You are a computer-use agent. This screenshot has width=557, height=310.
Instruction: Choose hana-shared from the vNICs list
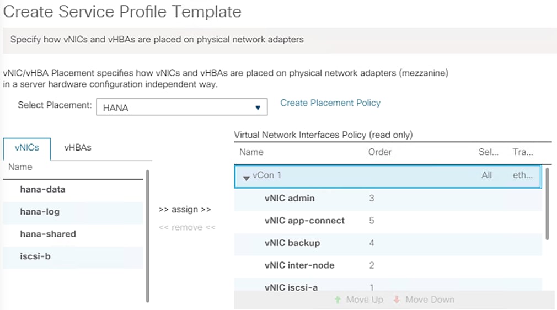point(48,234)
